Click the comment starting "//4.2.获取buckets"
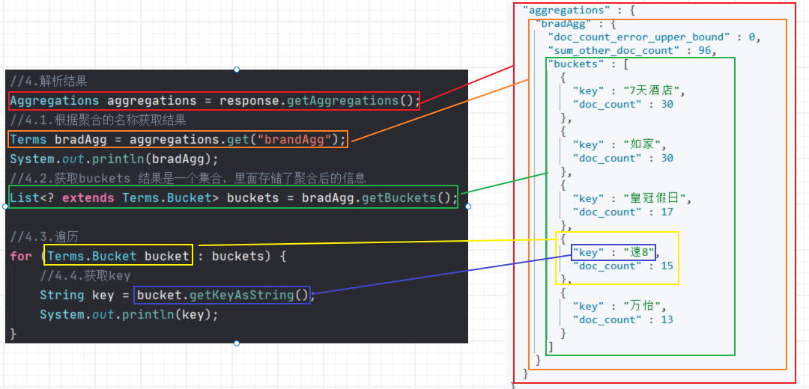The height and width of the screenshot is (389, 809). pyautogui.click(x=188, y=178)
